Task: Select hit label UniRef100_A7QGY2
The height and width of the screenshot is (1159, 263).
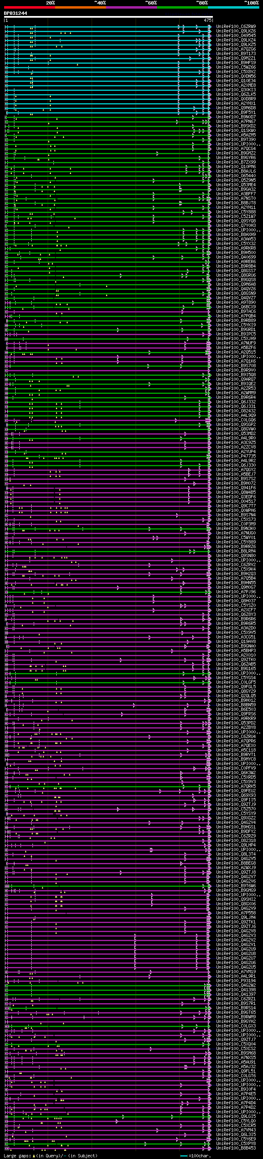Action: (236, 470)
